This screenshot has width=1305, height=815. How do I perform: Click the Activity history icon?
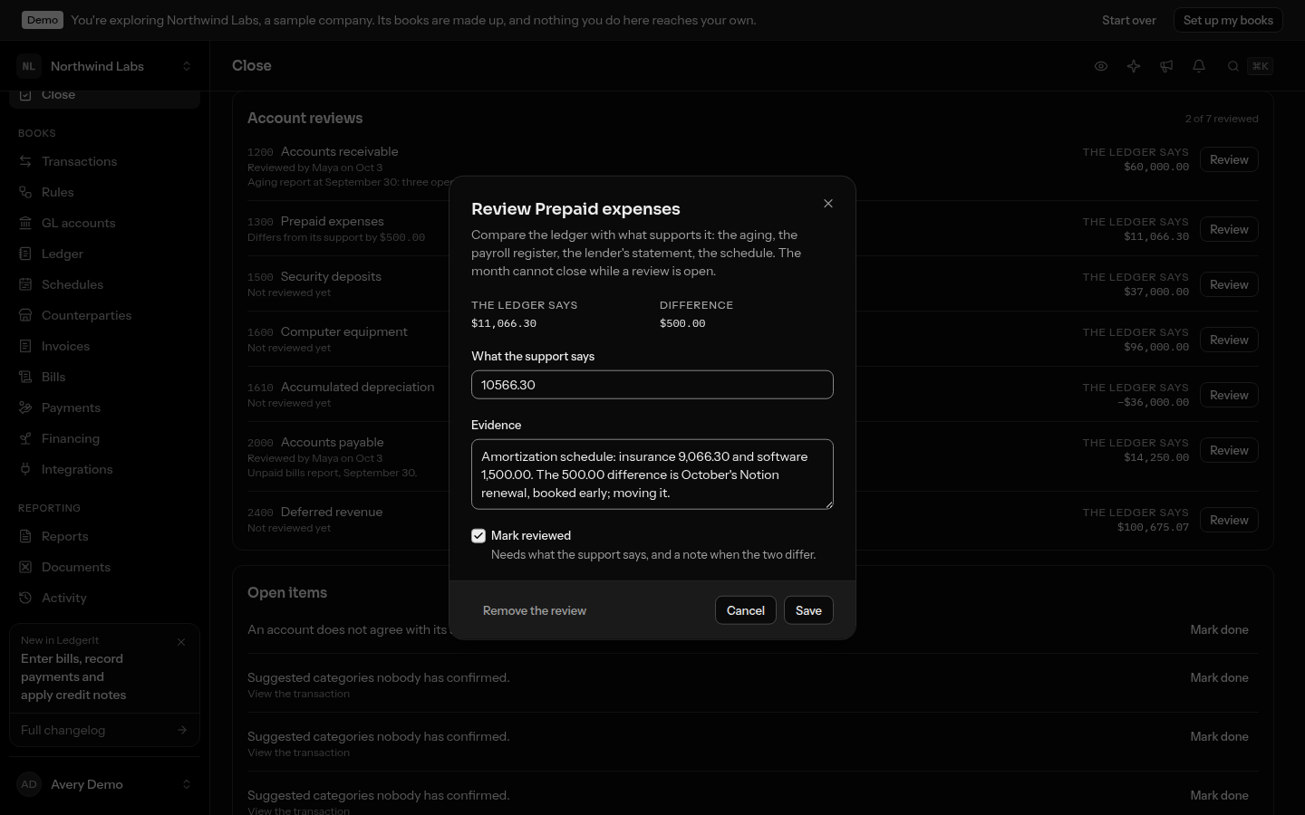(25, 598)
